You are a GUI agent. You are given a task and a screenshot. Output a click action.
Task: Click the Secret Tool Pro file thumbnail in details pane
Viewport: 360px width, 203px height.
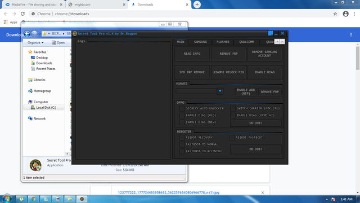pyautogui.click(x=35, y=165)
